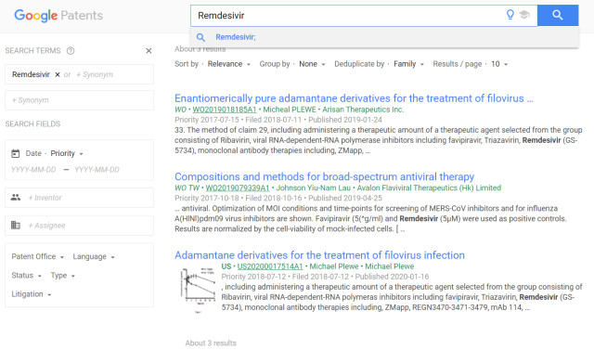Click the calendar icon next to Date
The width and height of the screenshot is (594, 350).
pos(16,153)
